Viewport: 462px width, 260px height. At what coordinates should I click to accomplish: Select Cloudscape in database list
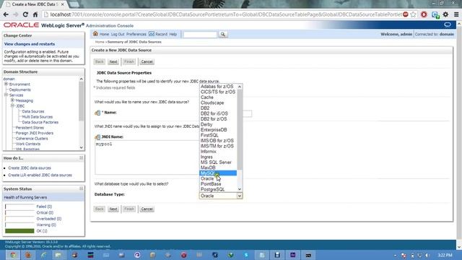click(x=218, y=103)
